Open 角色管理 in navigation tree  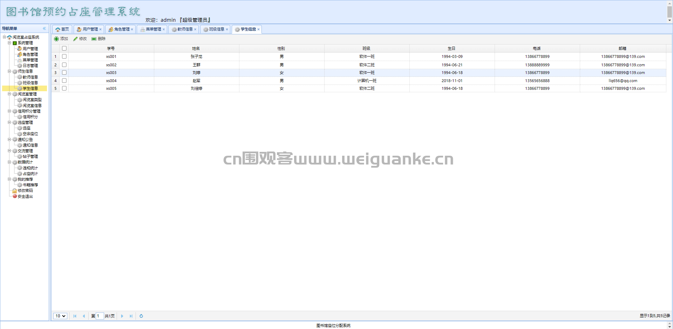(30, 54)
